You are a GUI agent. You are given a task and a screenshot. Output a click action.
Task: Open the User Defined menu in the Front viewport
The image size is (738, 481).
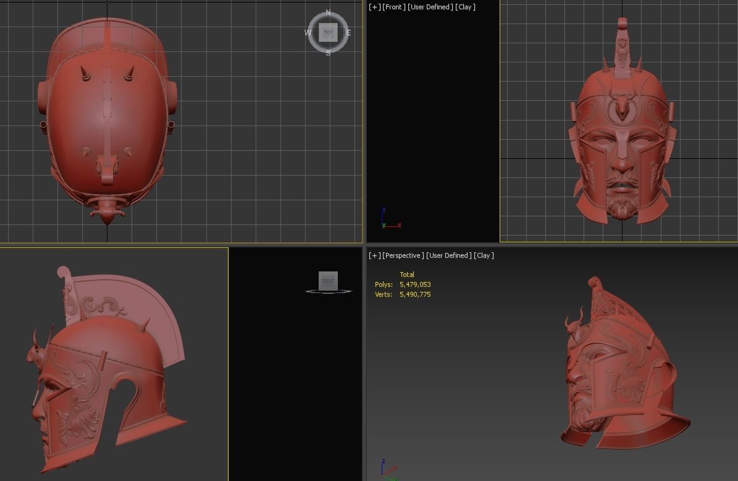pos(430,7)
